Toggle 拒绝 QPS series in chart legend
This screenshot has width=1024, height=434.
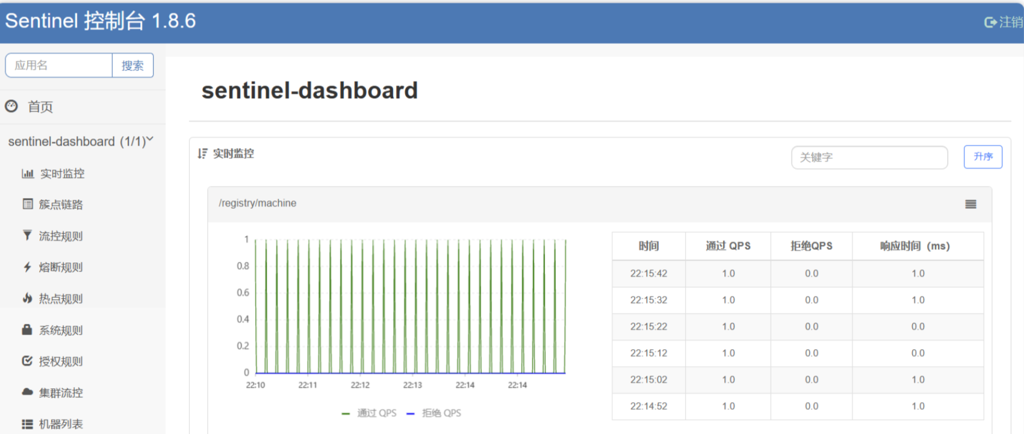coord(435,414)
